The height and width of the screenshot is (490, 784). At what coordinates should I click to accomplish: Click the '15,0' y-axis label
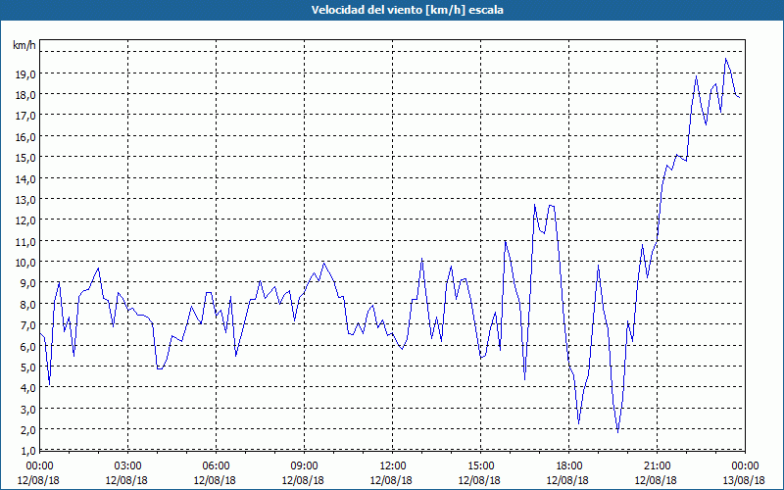[25, 158]
